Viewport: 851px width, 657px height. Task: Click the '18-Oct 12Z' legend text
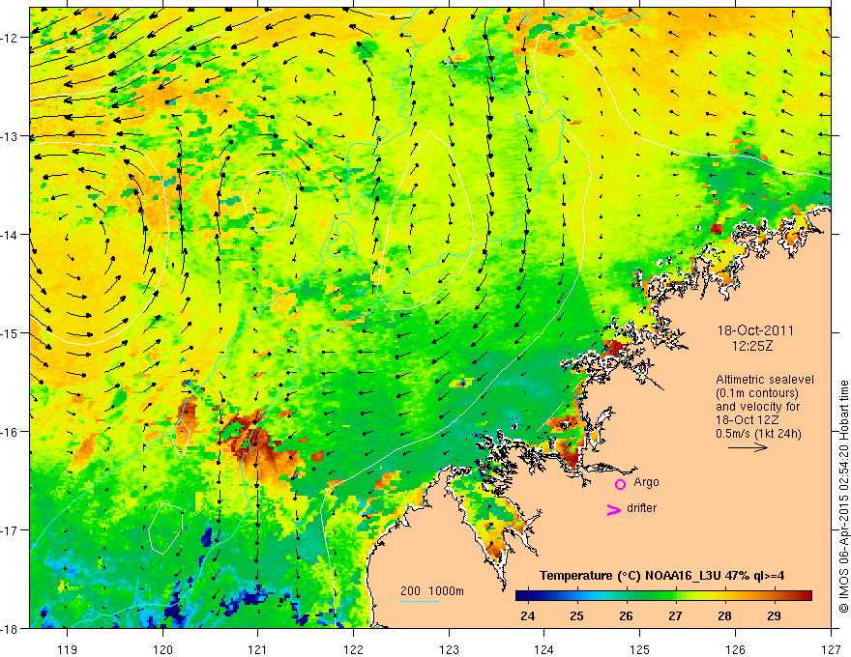point(748,420)
